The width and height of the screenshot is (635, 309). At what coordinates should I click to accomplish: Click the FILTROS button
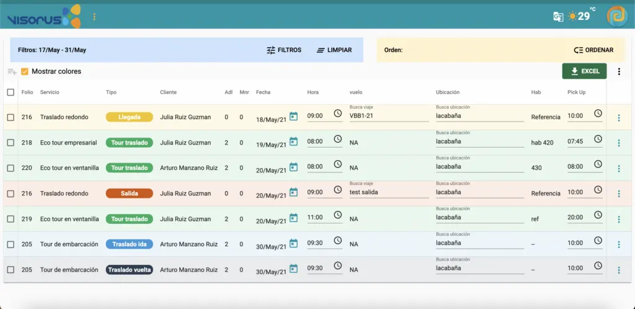tap(284, 50)
